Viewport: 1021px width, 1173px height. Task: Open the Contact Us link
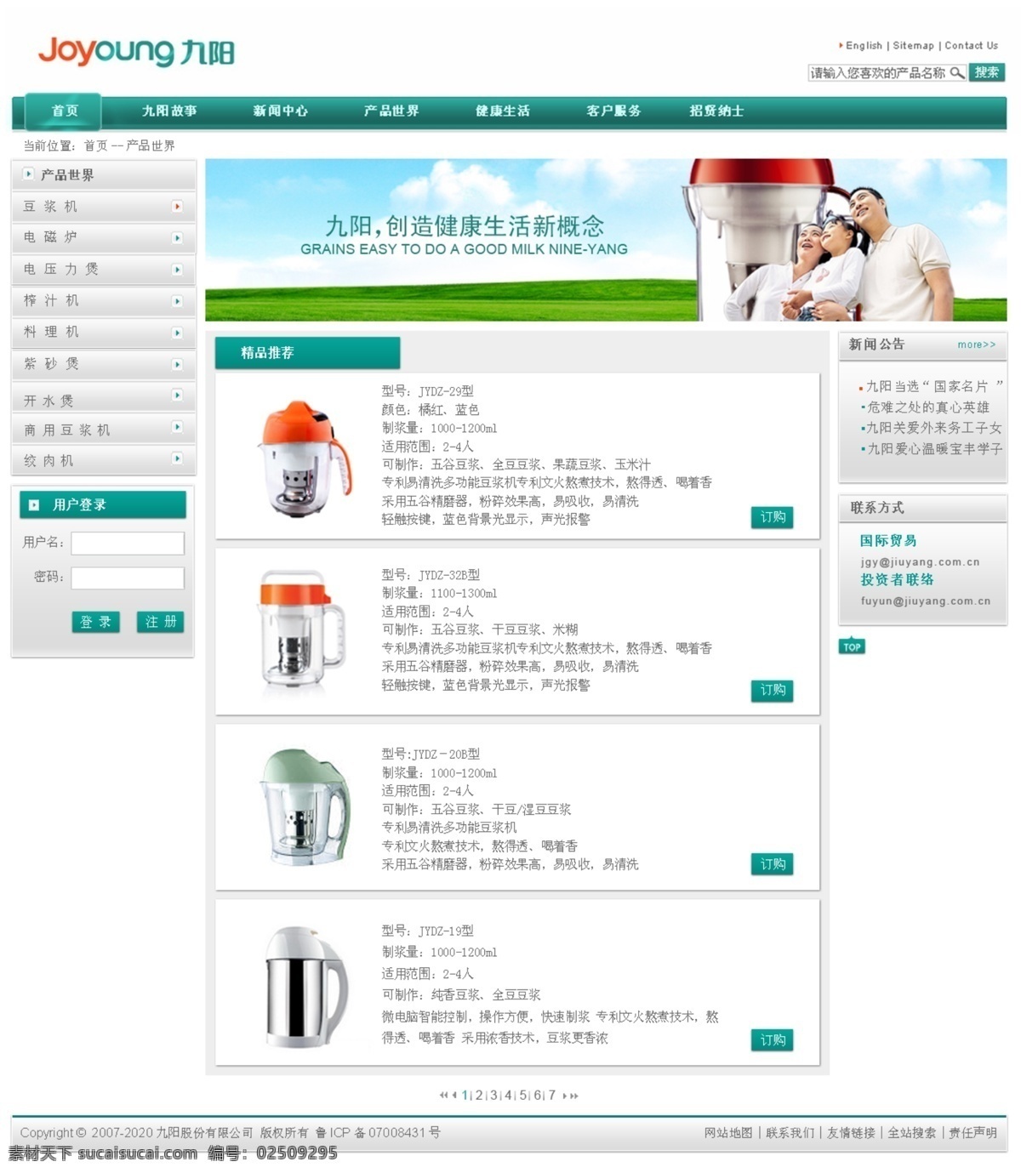(971, 46)
